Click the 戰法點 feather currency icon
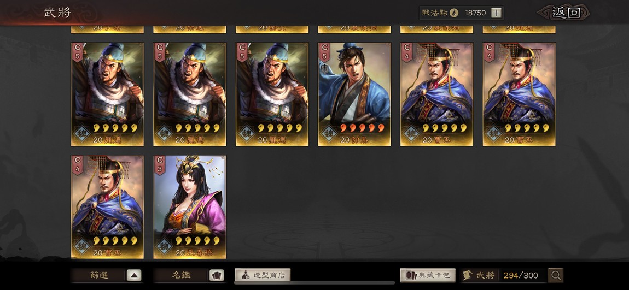The width and height of the screenshot is (629, 290). pos(454,13)
